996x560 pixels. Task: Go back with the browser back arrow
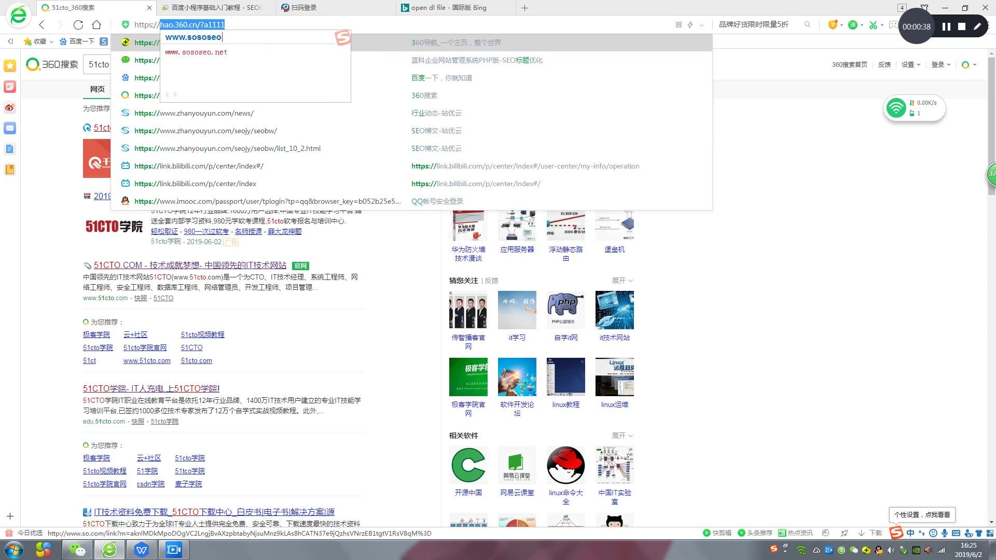(x=42, y=25)
